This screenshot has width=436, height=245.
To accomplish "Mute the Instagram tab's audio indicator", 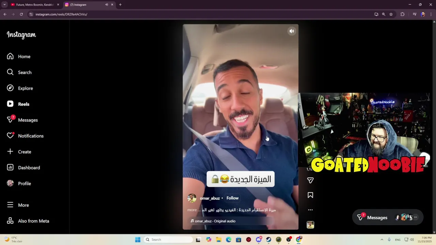I will 107,5.
